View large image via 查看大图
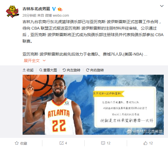This screenshot has width=168, height=148. (48, 70)
